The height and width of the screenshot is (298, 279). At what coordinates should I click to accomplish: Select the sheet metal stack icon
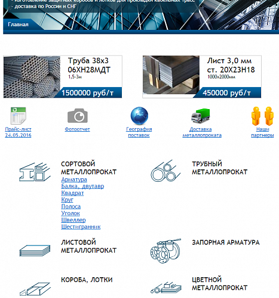pos(35,250)
